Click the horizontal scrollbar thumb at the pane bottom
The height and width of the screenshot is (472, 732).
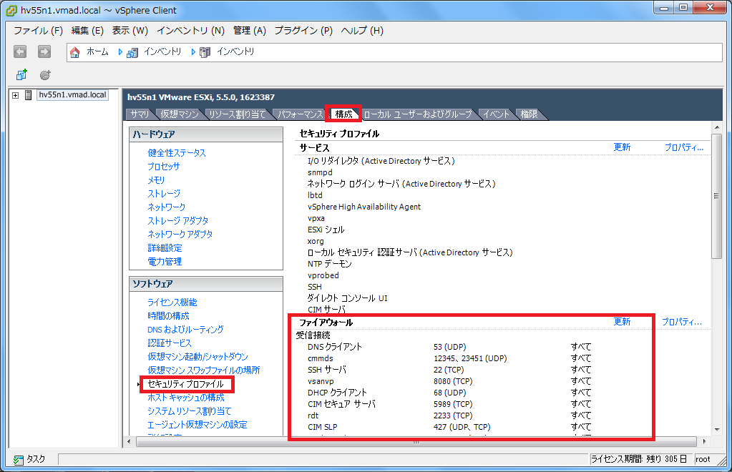click(416, 442)
